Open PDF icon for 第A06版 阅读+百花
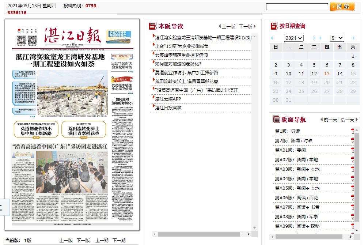 [x=352, y=197]
